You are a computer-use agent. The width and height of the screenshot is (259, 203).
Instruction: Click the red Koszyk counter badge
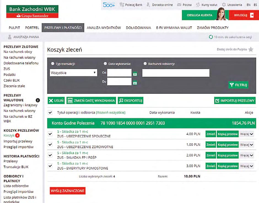(x=17, y=135)
